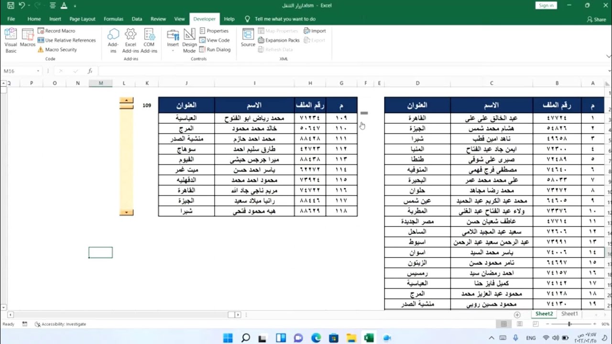Select column J header
612x344 pixels.
186,83
